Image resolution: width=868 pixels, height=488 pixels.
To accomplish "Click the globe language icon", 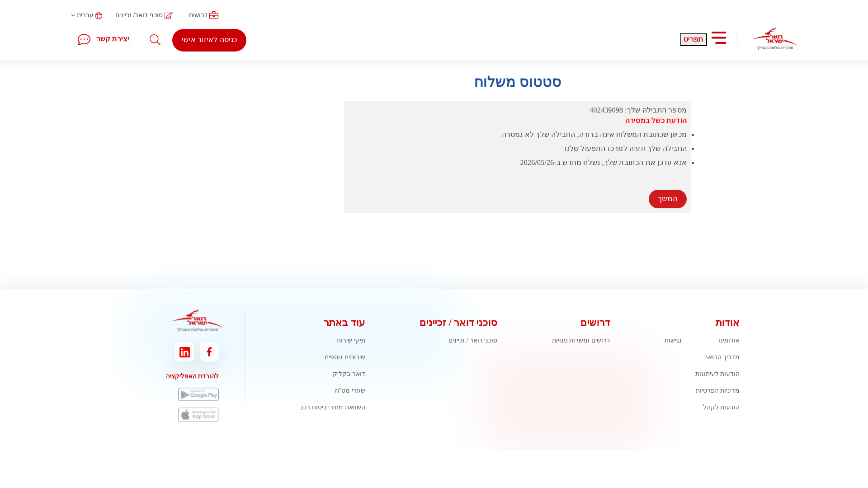I will click(x=99, y=16).
